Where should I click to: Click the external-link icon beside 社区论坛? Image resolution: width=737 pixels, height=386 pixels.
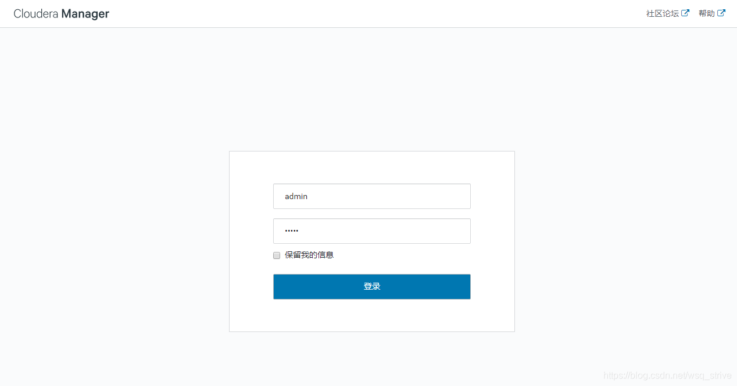click(x=686, y=13)
